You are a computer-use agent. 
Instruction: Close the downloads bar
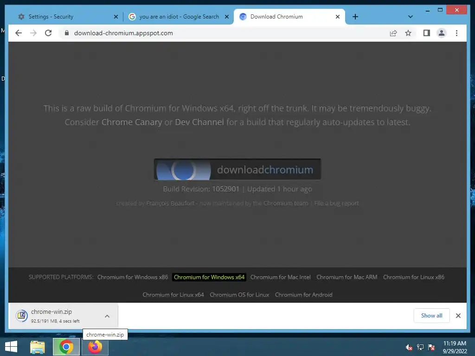[458, 315]
